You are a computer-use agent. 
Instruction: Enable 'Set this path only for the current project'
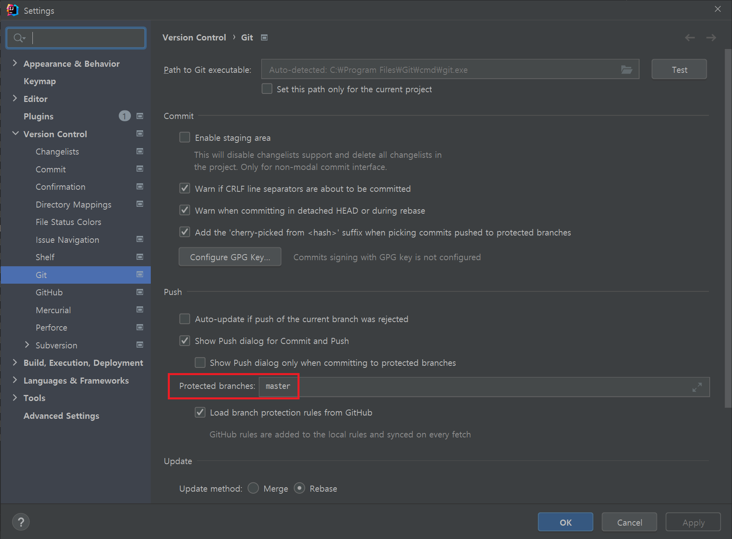point(267,89)
